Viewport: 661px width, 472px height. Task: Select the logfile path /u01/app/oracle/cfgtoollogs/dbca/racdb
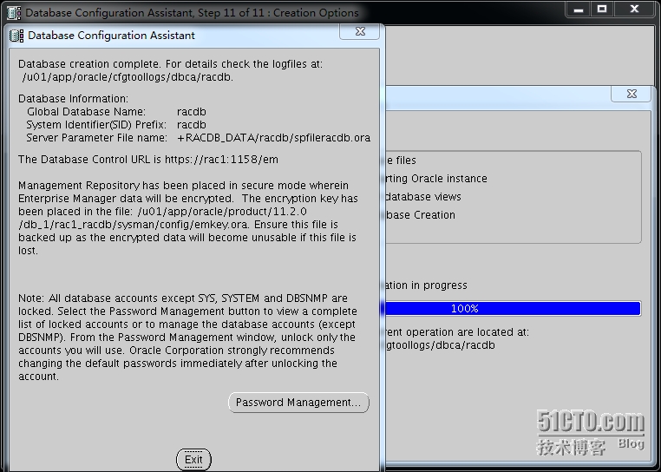(x=128, y=77)
